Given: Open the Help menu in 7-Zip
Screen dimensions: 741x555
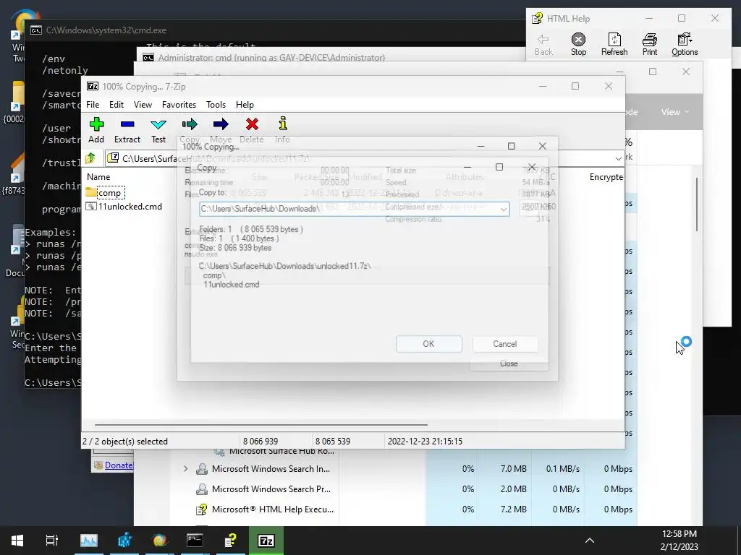Looking at the screenshot, I should [245, 105].
